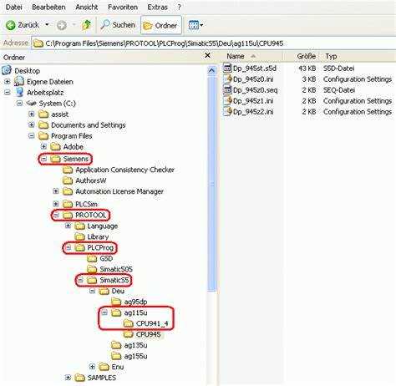Select the Library folder icon
The image size is (396, 386).
(79, 236)
